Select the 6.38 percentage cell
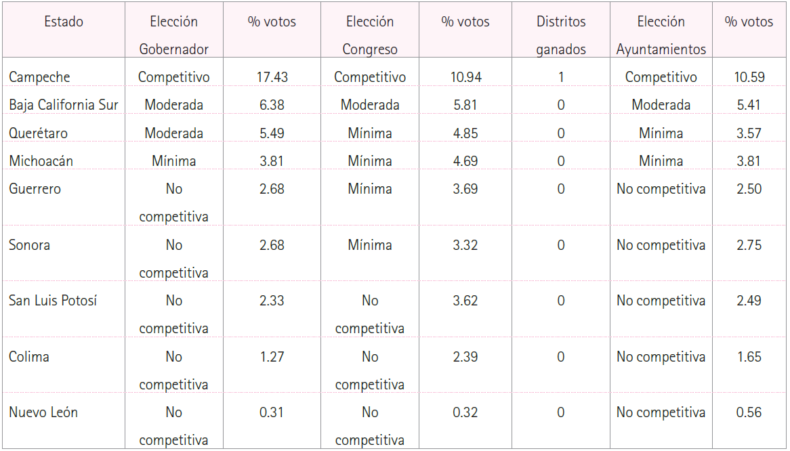This screenshot has height=451, width=790. pos(272,105)
